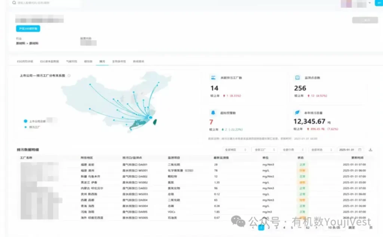Open the ESG基本面数据 tab
This screenshot has width=383, height=237.
pos(50,61)
